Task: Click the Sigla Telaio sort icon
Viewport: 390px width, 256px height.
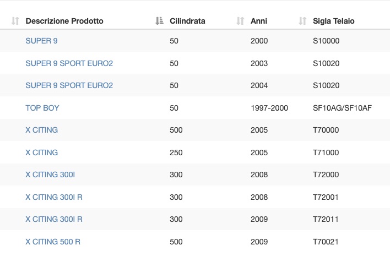Action: pos(302,21)
